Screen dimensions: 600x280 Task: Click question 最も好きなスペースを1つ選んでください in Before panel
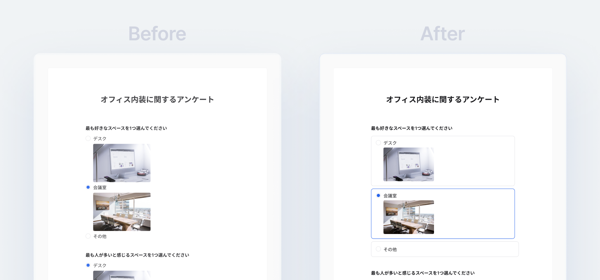click(x=126, y=128)
